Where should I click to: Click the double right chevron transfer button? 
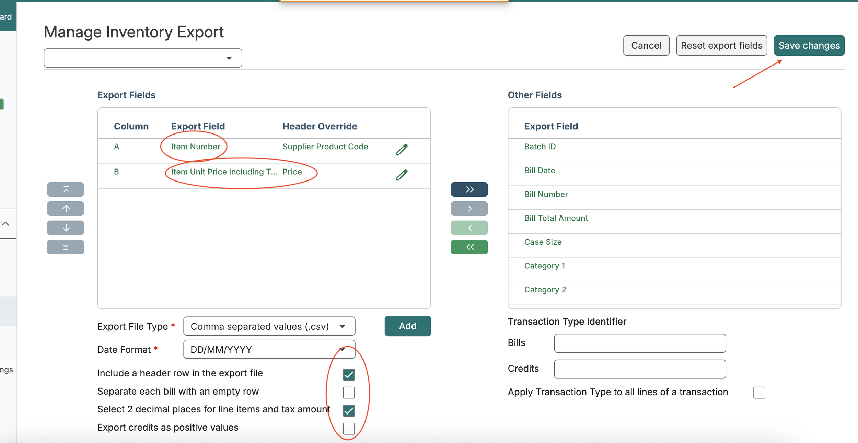(469, 189)
